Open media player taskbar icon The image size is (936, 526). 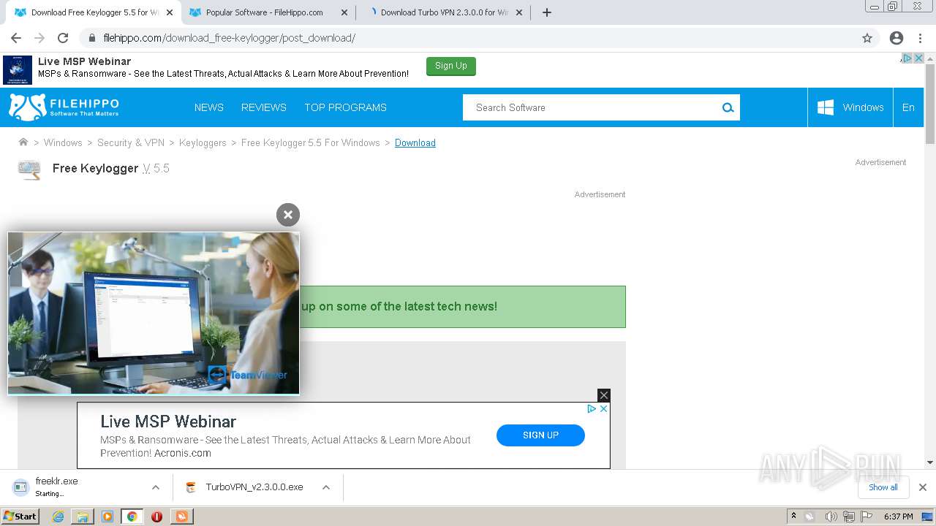107,517
